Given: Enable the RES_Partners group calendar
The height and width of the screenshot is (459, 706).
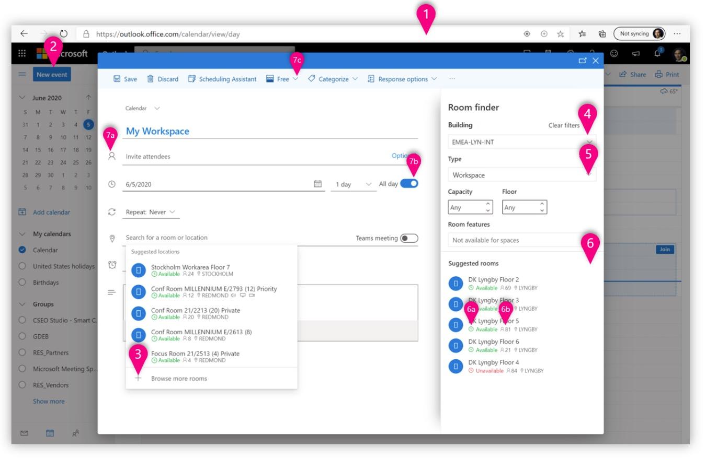Looking at the screenshot, I should click(x=22, y=352).
